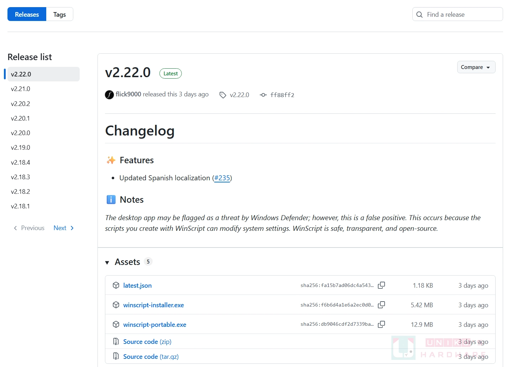
Task: Download winscript-portable.exe
Action: pyautogui.click(x=155, y=324)
